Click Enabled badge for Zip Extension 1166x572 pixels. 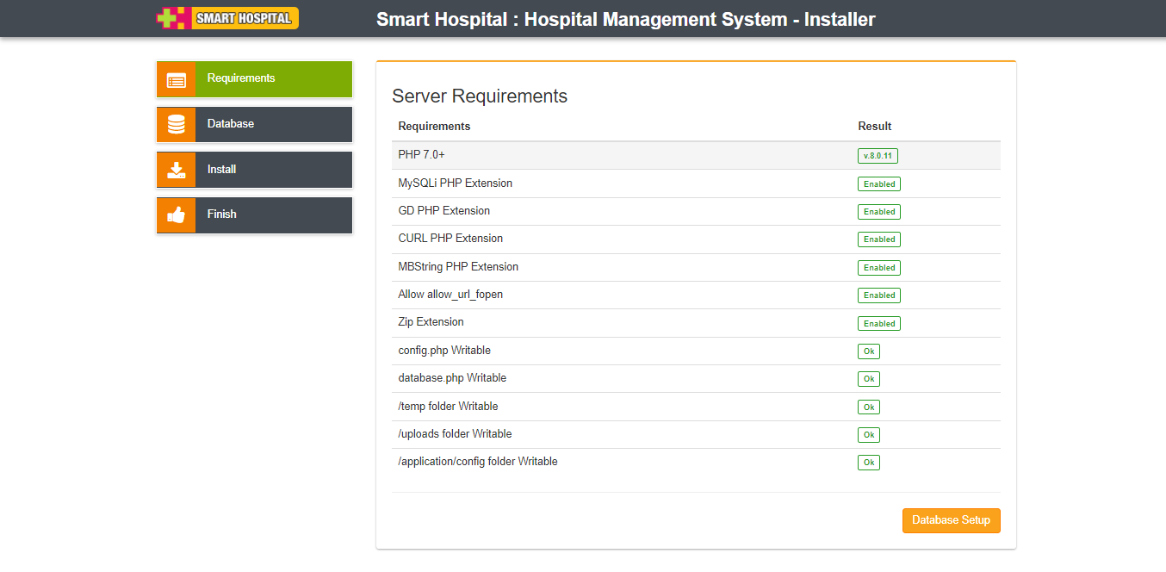879,323
